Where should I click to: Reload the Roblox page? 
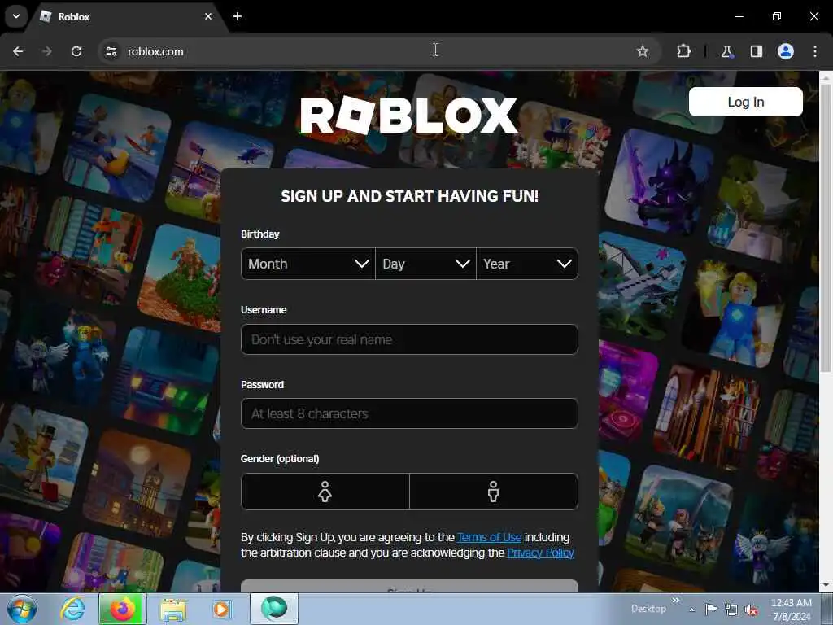76,51
